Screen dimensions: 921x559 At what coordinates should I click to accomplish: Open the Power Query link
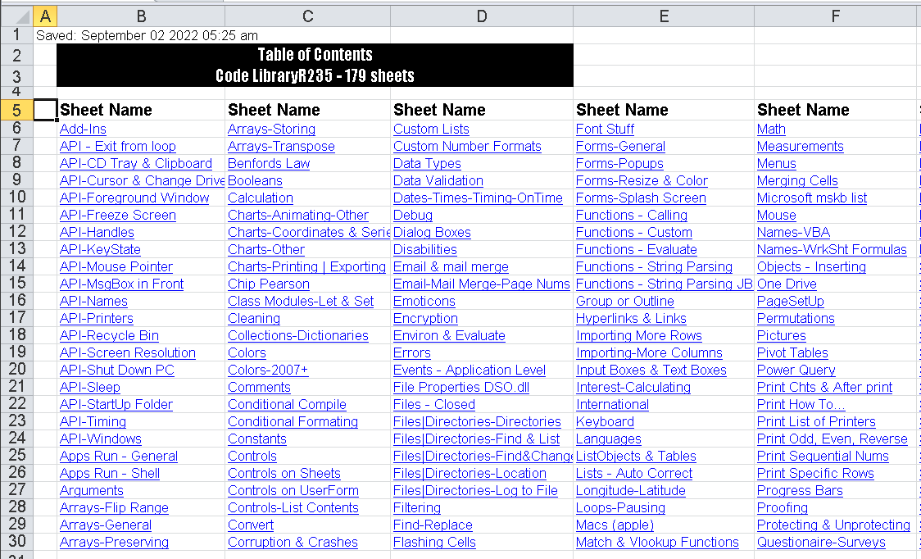[796, 370]
